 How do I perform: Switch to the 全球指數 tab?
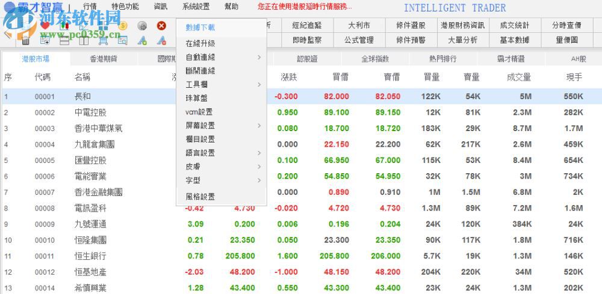click(375, 59)
